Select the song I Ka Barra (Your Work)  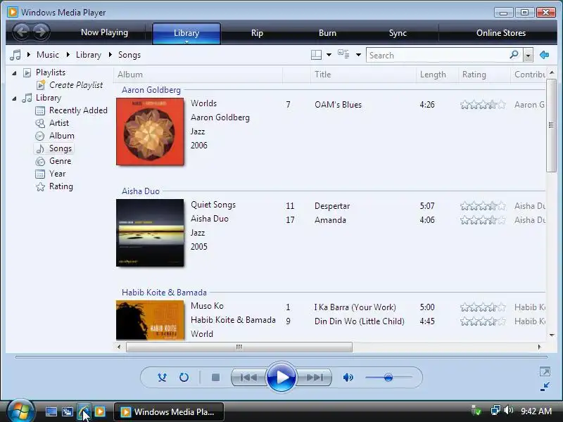tap(355, 307)
